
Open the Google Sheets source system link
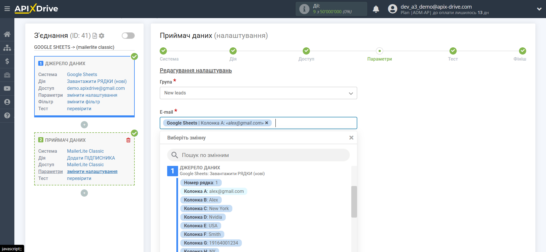[82, 74]
